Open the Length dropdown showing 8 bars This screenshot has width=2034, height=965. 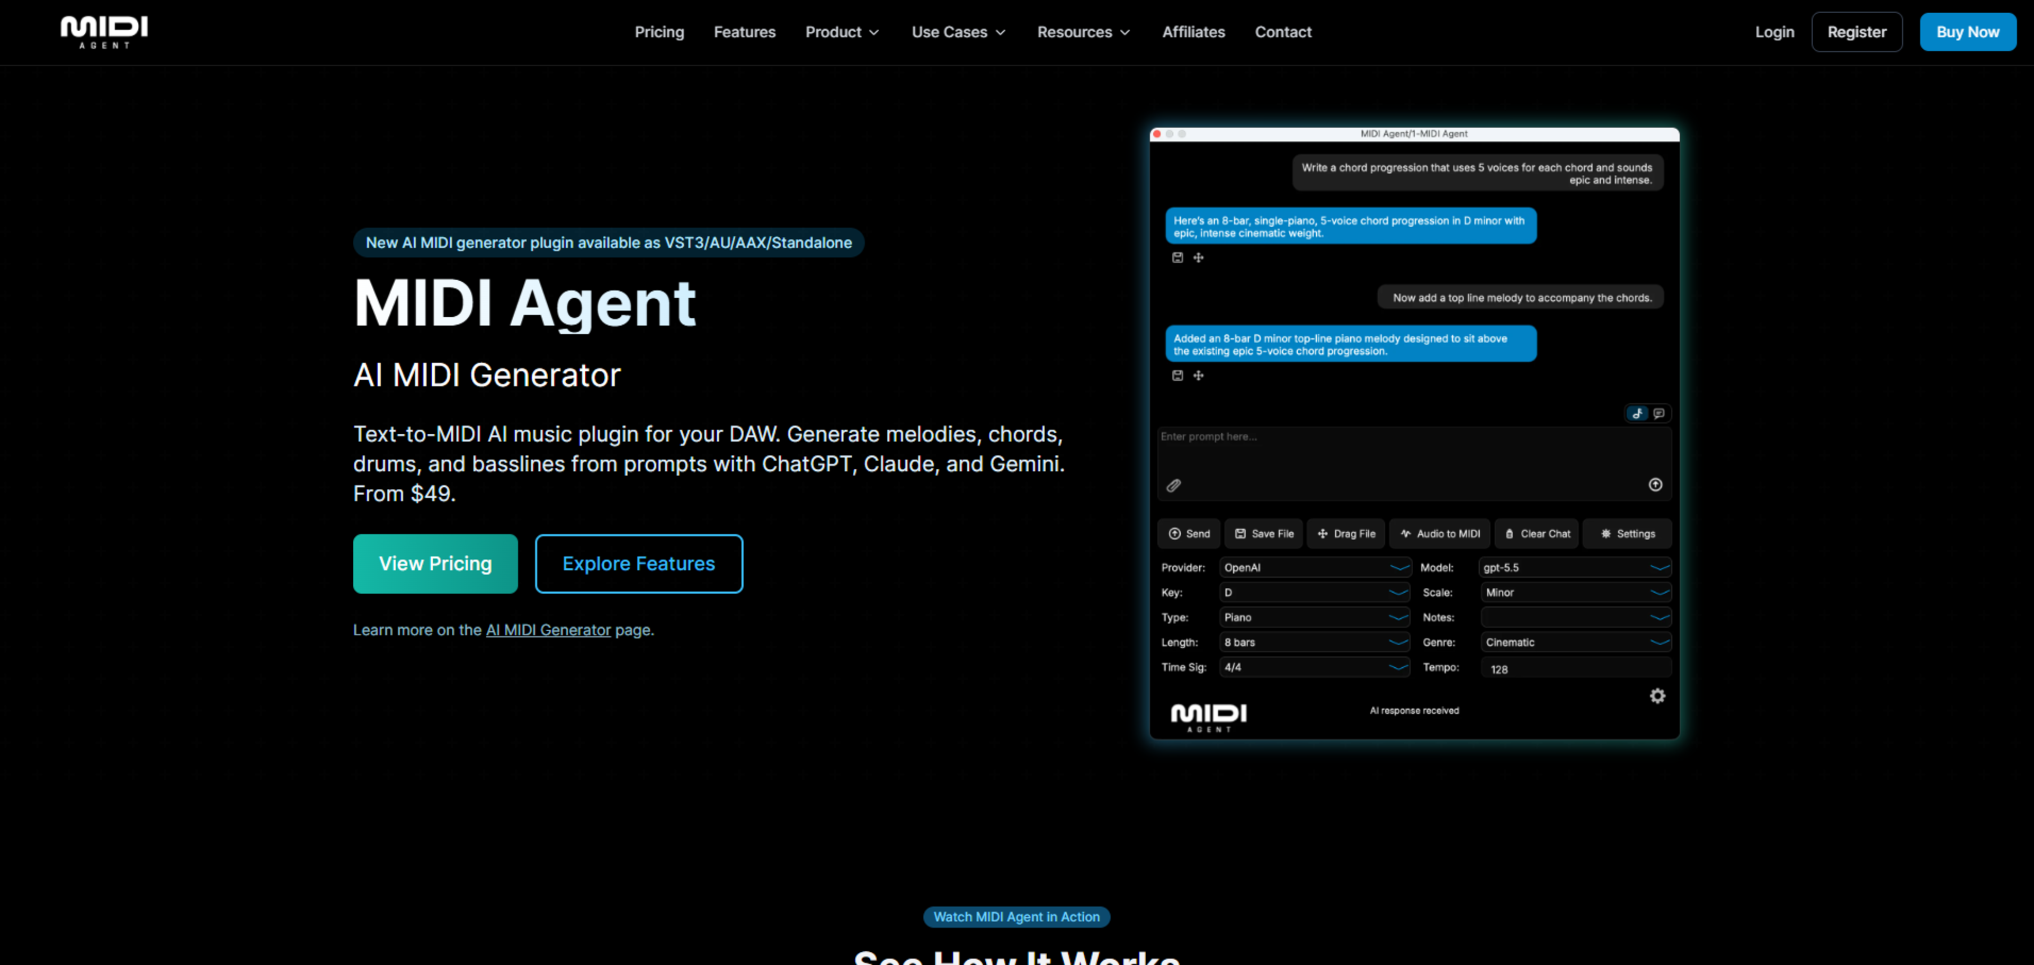[x=1315, y=642]
